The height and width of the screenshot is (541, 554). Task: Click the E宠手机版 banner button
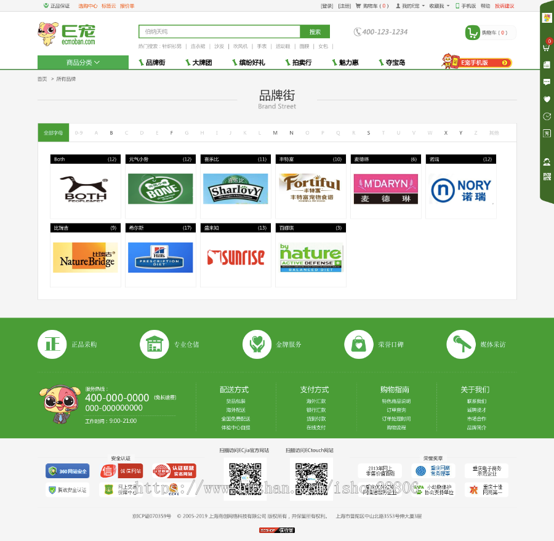[x=477, y=62]
